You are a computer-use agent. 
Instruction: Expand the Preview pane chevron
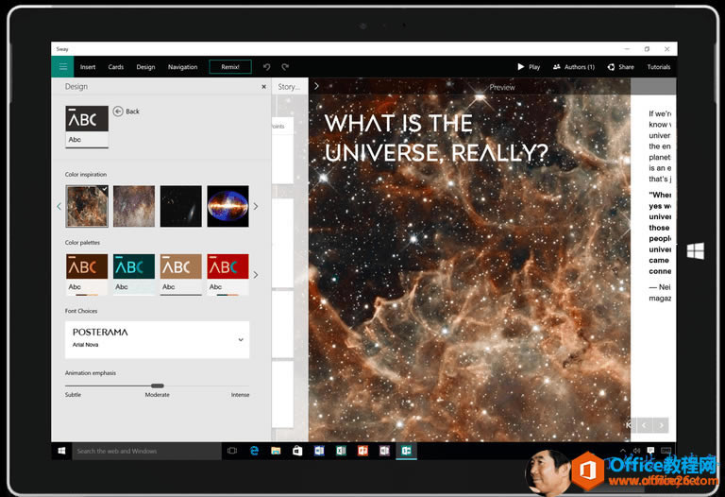coord(316,87)
